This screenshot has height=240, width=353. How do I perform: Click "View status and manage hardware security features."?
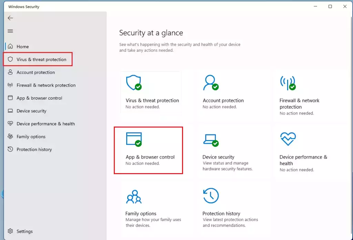pos(228,166)
